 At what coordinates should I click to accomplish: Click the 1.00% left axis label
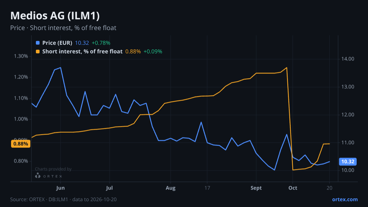[x=21, y=119]
